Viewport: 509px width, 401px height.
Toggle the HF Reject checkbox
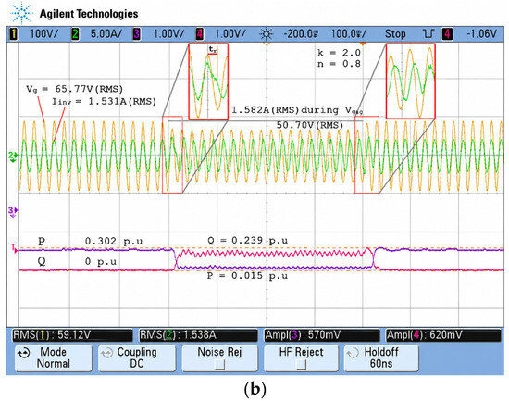point(301,365)
